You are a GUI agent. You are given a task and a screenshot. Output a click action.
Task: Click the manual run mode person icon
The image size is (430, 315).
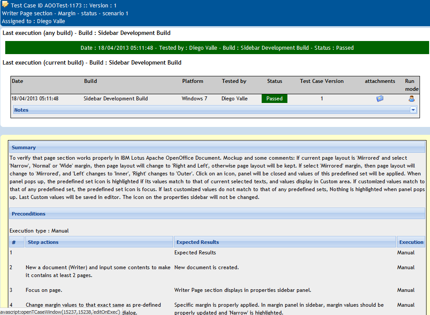[411, 99]
